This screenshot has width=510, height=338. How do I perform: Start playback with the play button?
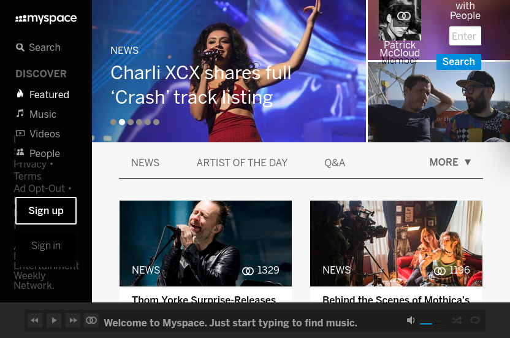[54, 320]
